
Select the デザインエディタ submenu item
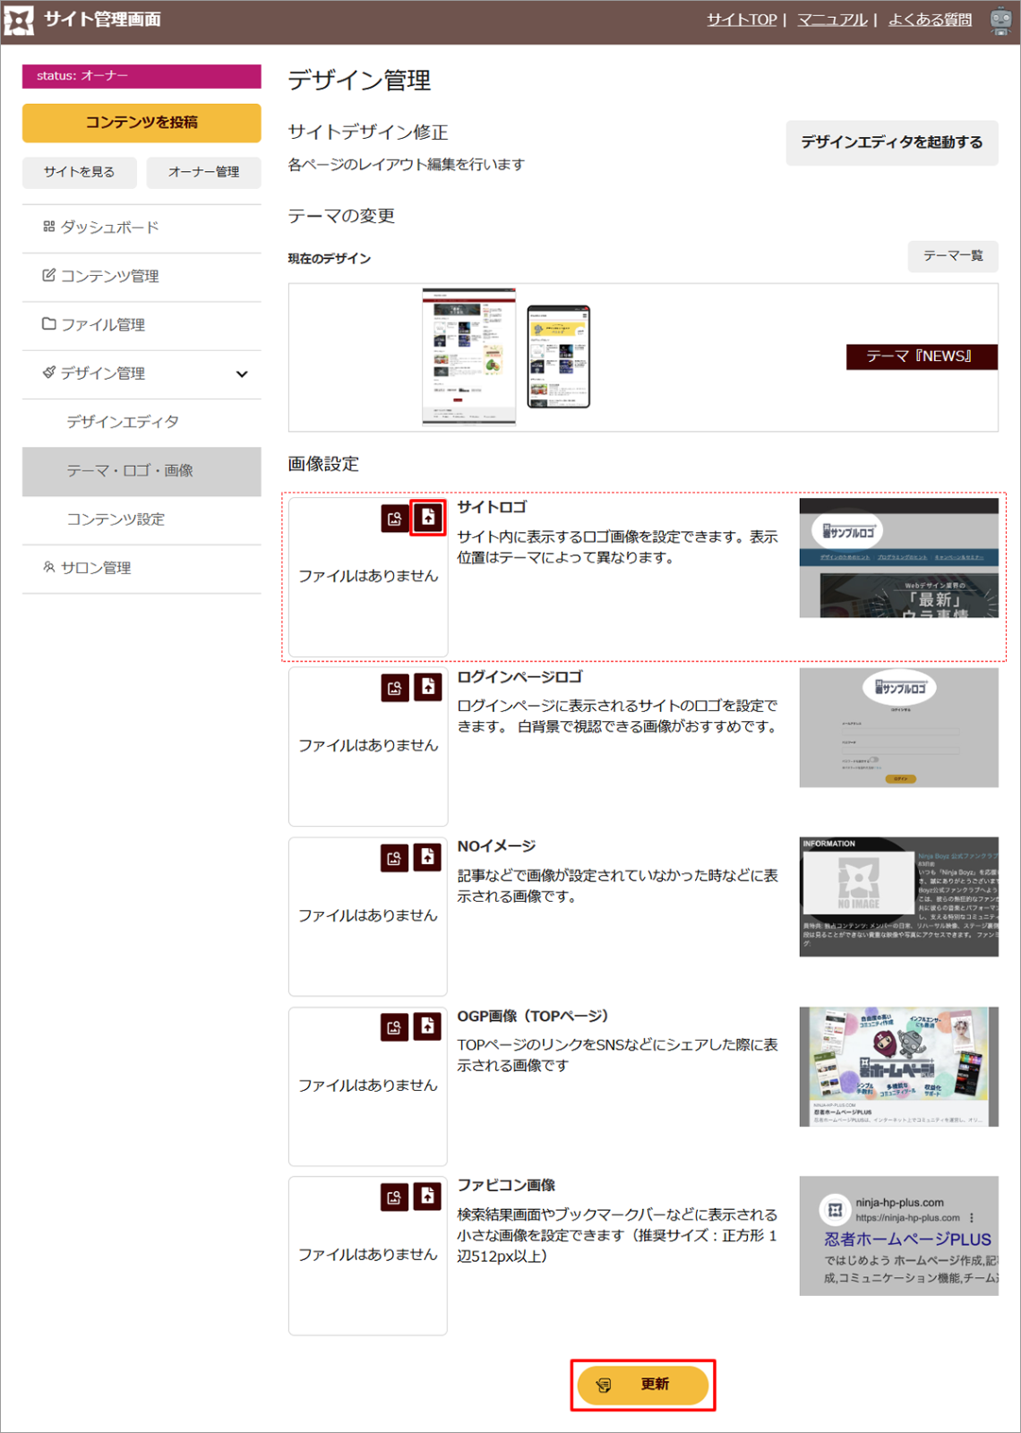pyautogui.click(x=123, y=422)
